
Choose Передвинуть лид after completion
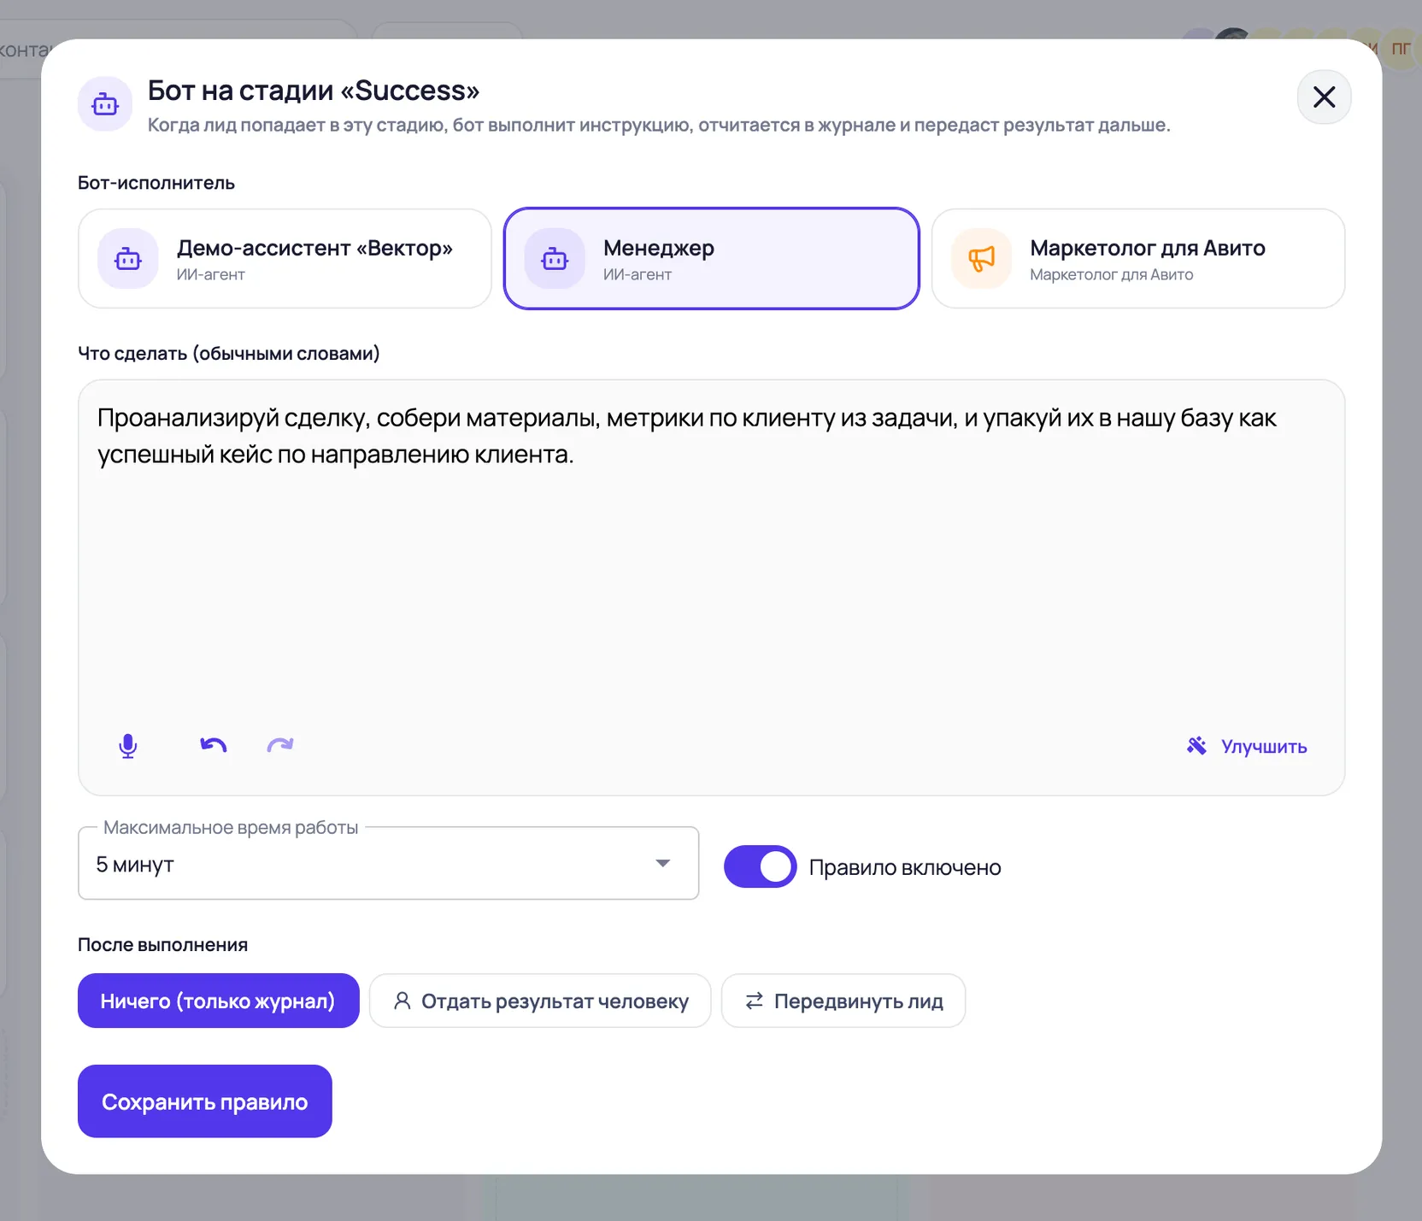pyautogui.click(x=843, y=1001)
